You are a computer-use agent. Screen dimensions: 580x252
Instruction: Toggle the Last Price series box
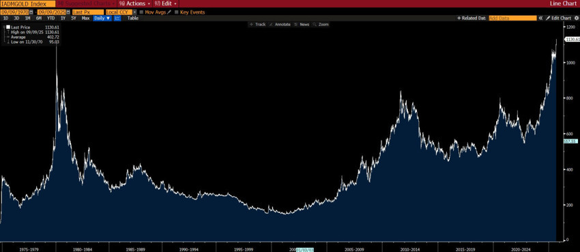[x=8, y=27]
